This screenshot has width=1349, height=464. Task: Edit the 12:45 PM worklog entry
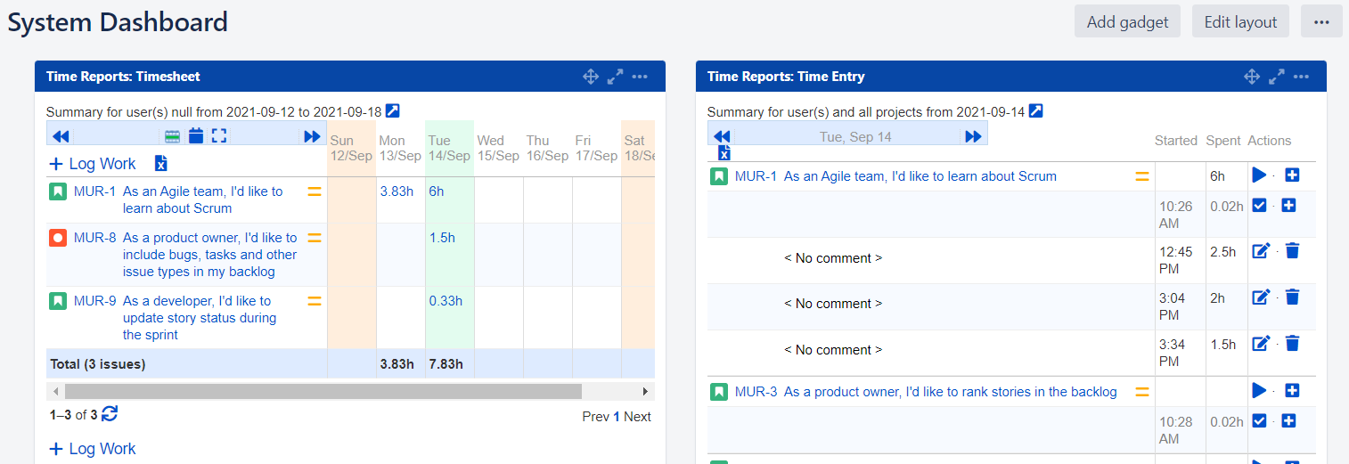[x=1261, y=251]
